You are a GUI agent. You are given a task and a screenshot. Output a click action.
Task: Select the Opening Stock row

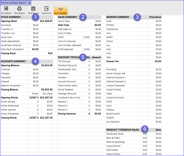[x=9, y=21]
